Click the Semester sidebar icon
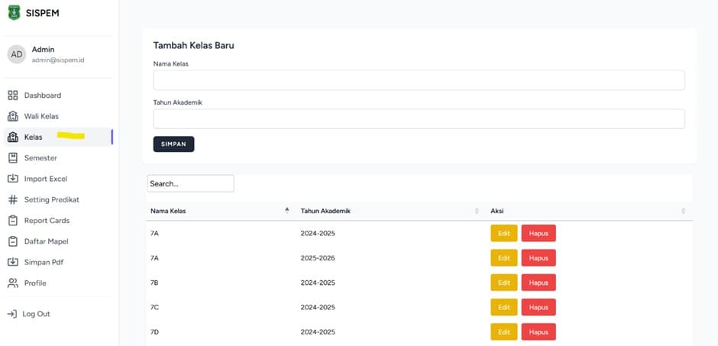This screenshot has height=346, width=718. tap(12, 158)
